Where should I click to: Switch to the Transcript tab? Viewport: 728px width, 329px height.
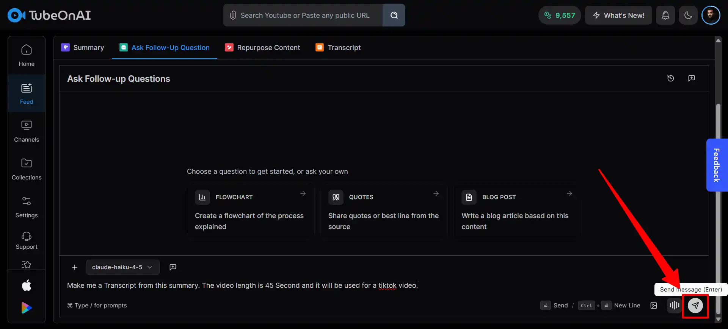(338, 48)
